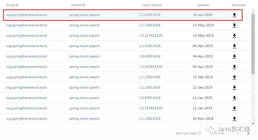This screenshot has height=140, width=258.
Task: Open spring-boot-parent link for 2.1.2.RELEASE row
Action: click(x=84, y=88)
